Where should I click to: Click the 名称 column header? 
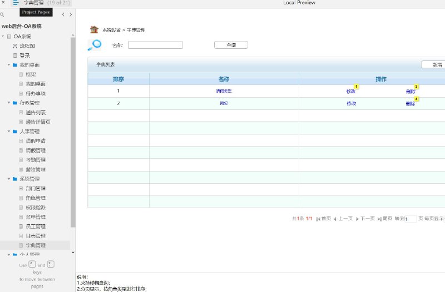click(224, 79)
